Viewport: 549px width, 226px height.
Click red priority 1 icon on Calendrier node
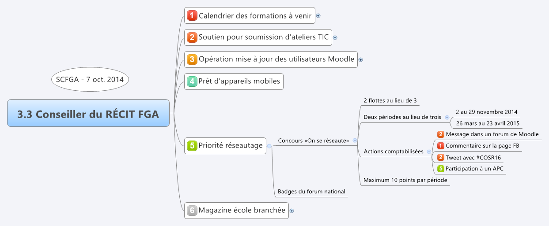[x=192, y=16]
